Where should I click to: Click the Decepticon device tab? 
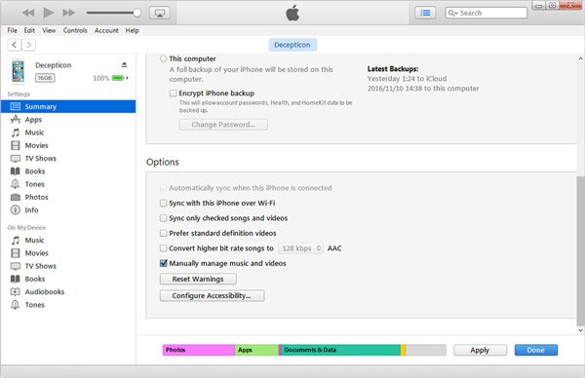(x=292, y=45)
